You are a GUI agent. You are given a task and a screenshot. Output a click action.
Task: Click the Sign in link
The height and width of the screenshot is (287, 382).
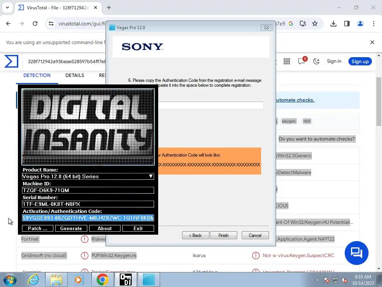click(x=334, y=61)
